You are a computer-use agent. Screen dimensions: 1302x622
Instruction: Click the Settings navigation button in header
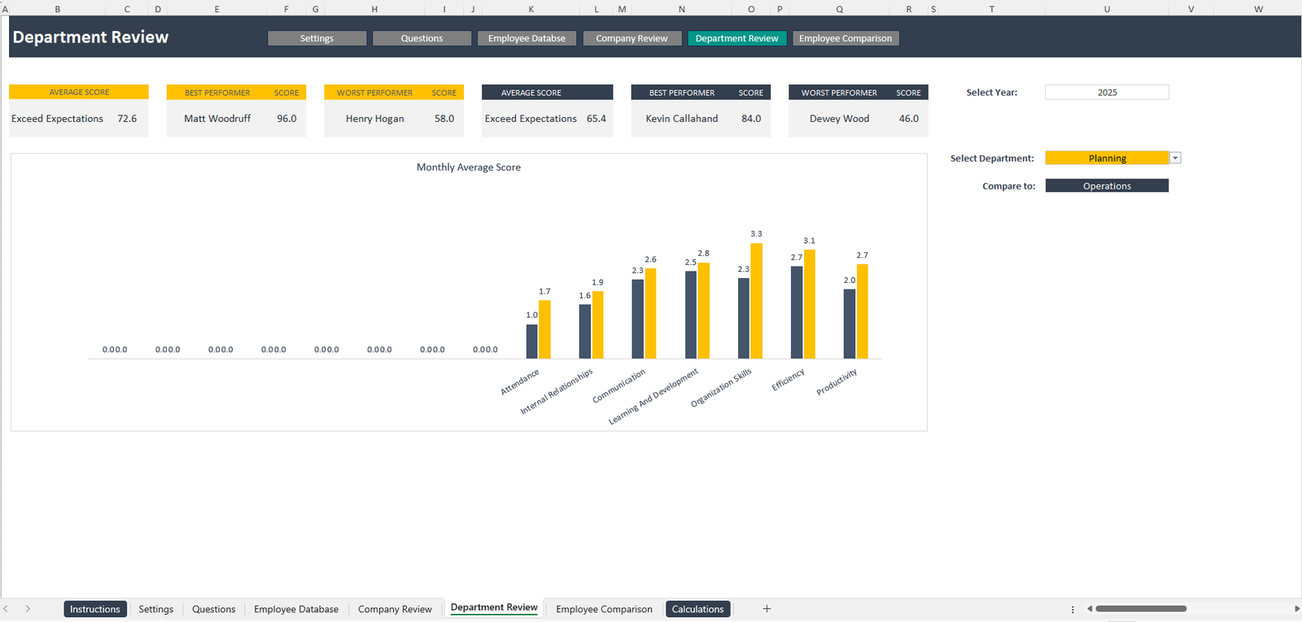point(317,38)
